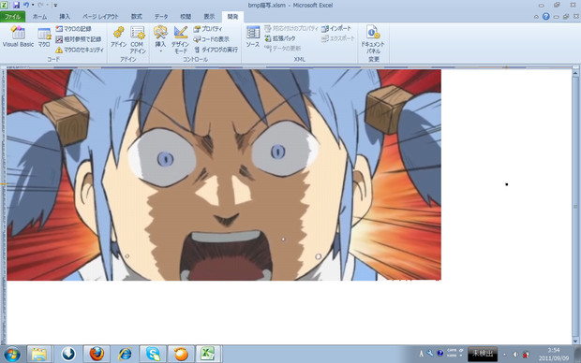This screenshot has width=581, height=363.
Task: Open the download arrow app in taskbar
Action: [x=68, y=355]
